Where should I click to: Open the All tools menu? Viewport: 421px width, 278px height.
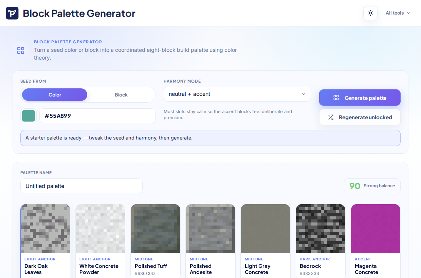point(398,13)
